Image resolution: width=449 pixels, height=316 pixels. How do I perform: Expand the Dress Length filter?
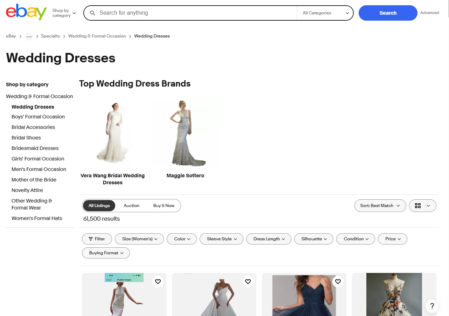(269, 239)
